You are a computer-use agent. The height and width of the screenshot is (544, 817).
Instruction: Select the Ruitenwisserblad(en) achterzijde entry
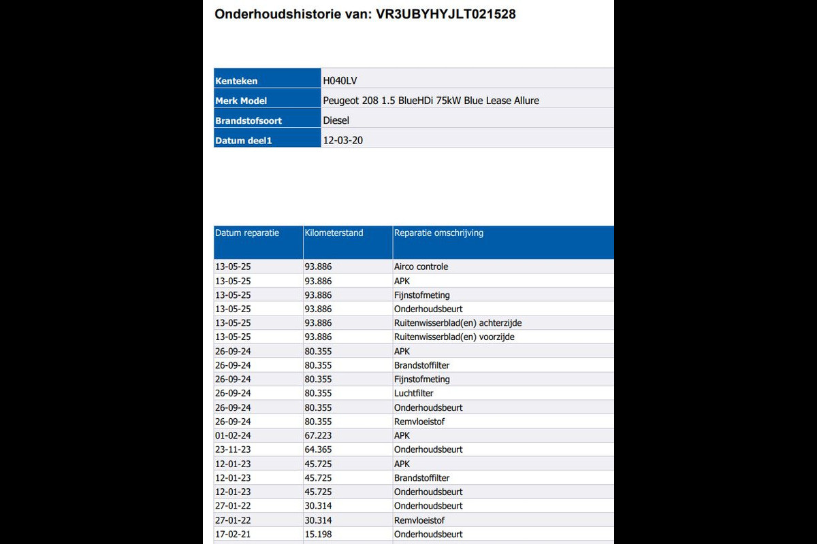458,323
